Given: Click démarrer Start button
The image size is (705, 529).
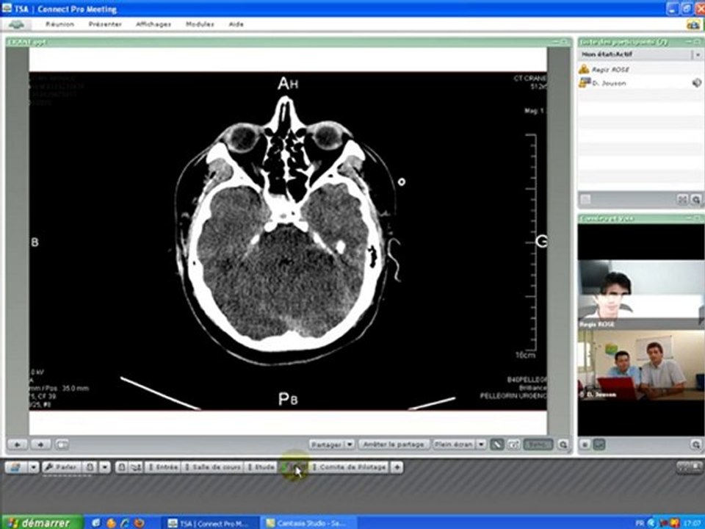Looking at the screenshot, I should (x=41, y=522).
